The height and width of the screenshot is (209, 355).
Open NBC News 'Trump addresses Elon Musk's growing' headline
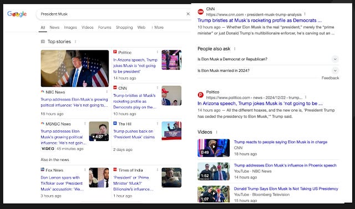pos(74,102)
